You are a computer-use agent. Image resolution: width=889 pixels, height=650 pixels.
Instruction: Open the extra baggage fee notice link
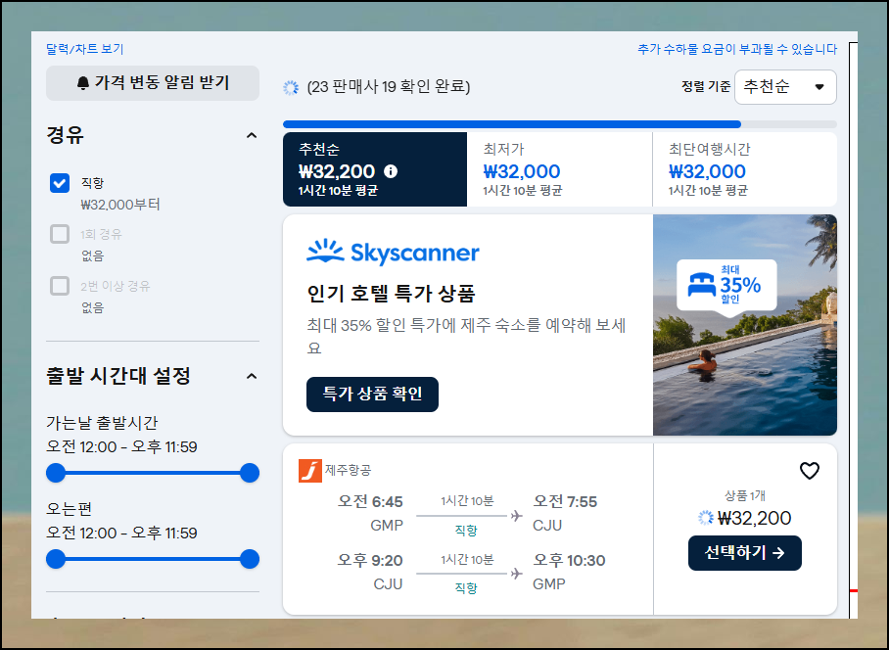pos(737,49)
